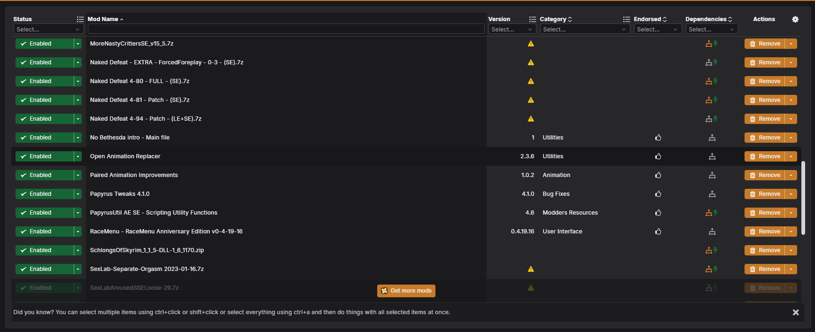This screenshot has width=815, height=332.
Task: Click the Status column header
Action: pos(23,19)
